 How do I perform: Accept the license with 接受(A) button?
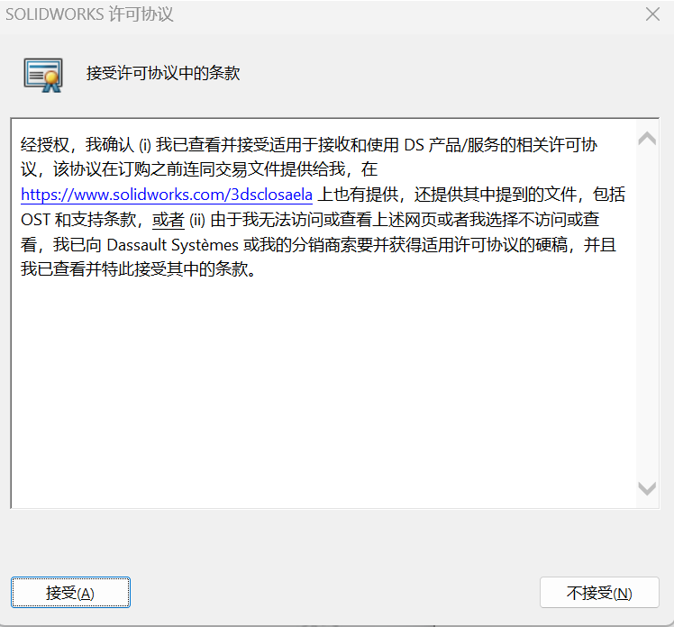click(x=70, y=592)
